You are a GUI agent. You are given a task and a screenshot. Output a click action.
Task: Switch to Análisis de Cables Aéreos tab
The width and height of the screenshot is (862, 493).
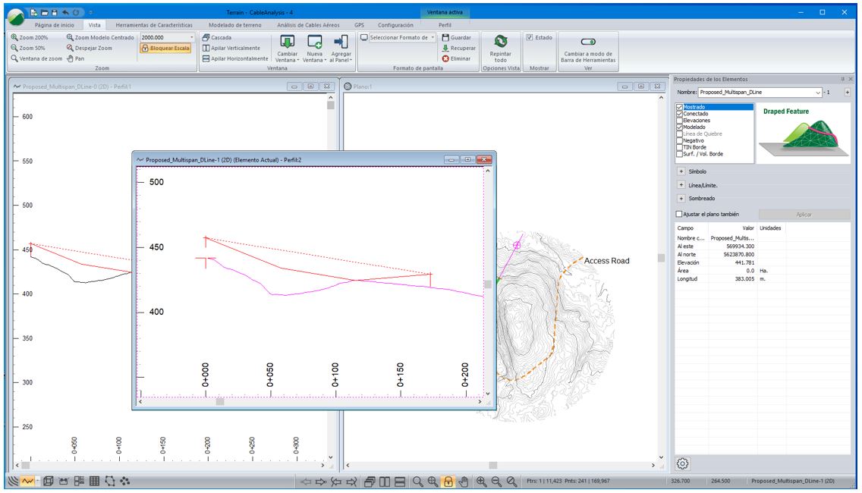click(x=308, y=25)
